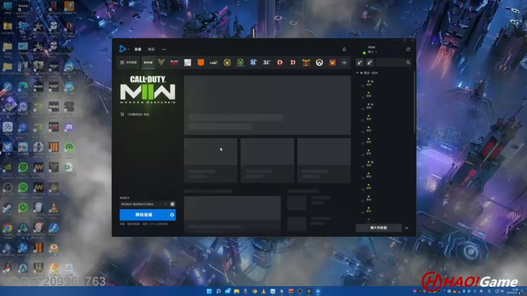The image size is (527, 296).
Task: Click the friend management icon beside add friend
Action: coord(370,62)
